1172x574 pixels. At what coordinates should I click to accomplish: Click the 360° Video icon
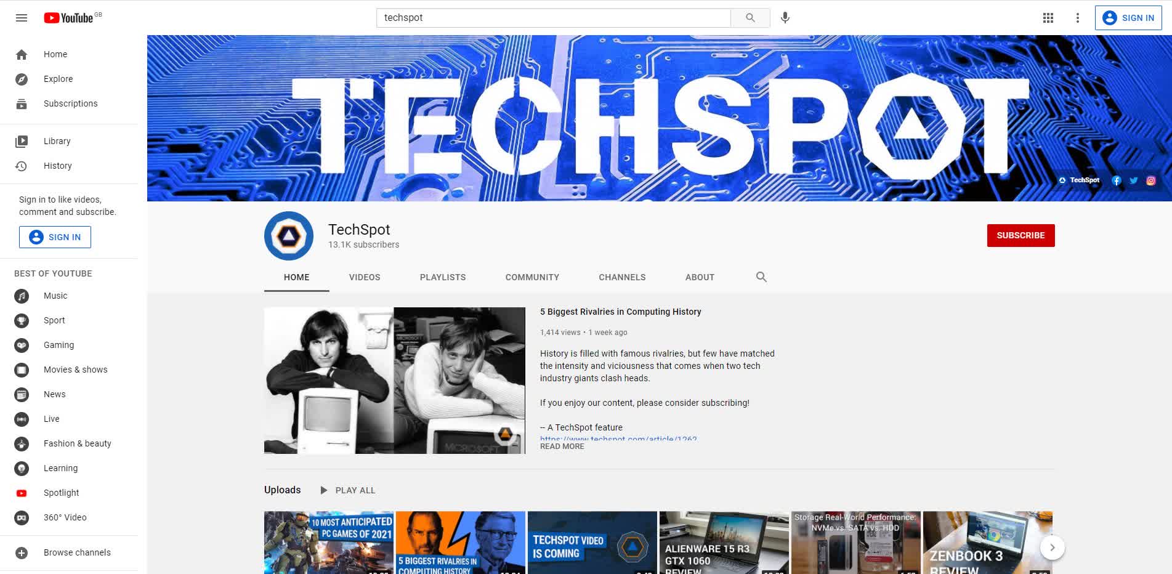click(x=22, y=517)
